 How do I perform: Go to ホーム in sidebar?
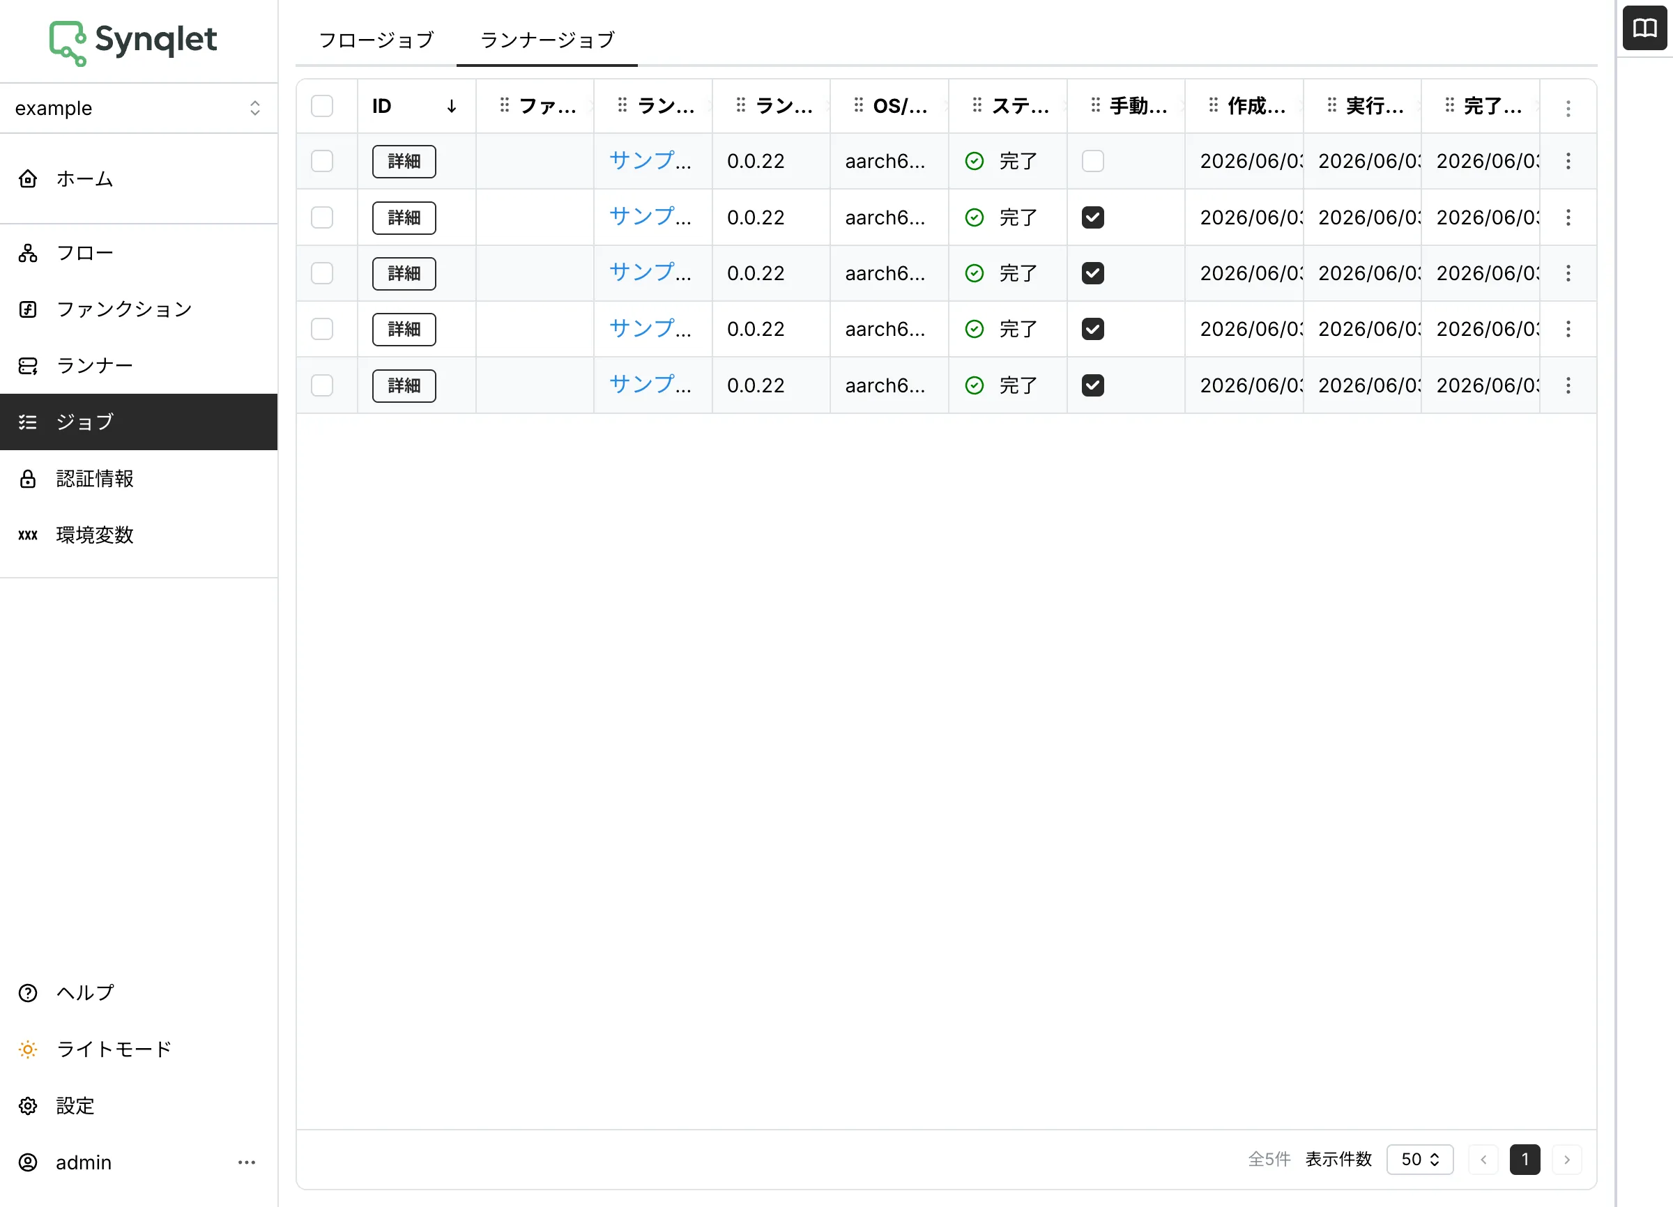tap(139, 179)
